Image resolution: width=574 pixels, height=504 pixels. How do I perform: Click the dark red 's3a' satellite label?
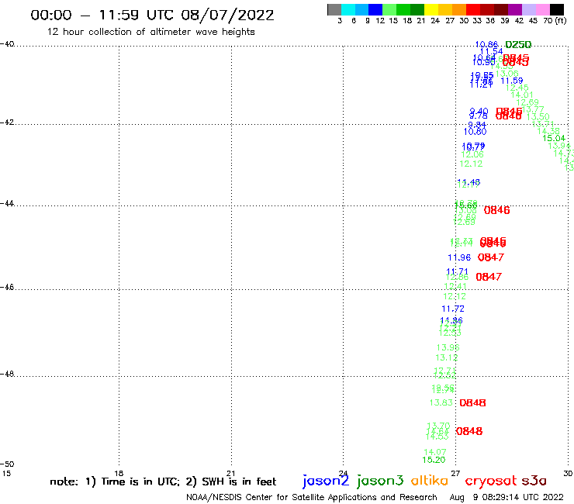click(534, 481)
